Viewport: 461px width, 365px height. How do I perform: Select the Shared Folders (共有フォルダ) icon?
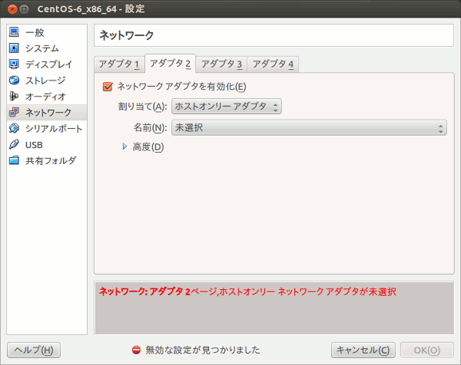coord(14,160)
